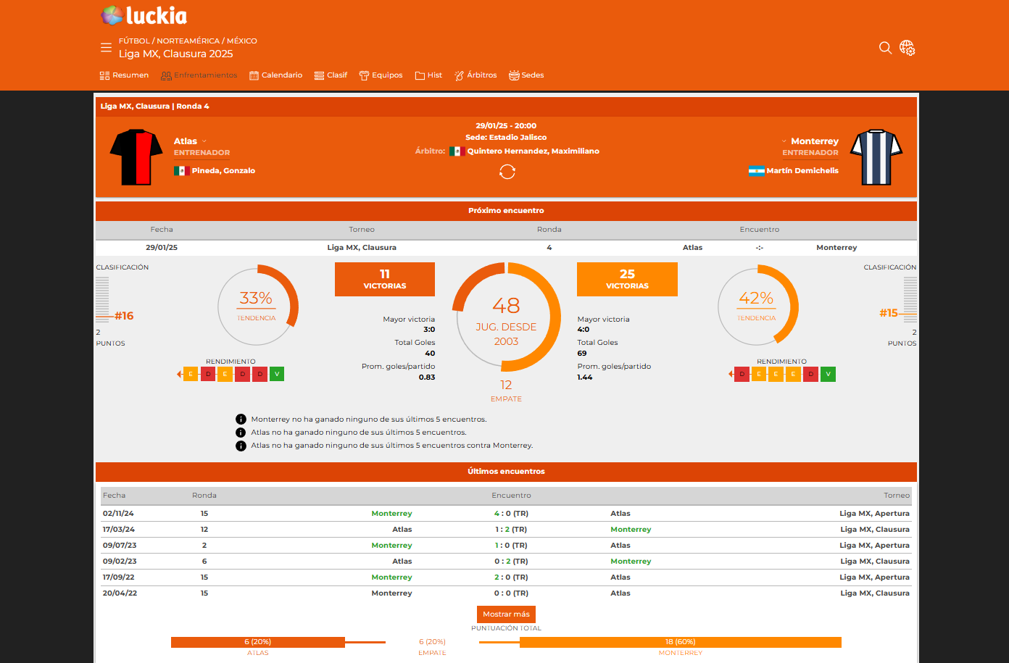1009x663 pixels.
Task: Click the 33% tendencia gauge
Action: click(257, 305)
